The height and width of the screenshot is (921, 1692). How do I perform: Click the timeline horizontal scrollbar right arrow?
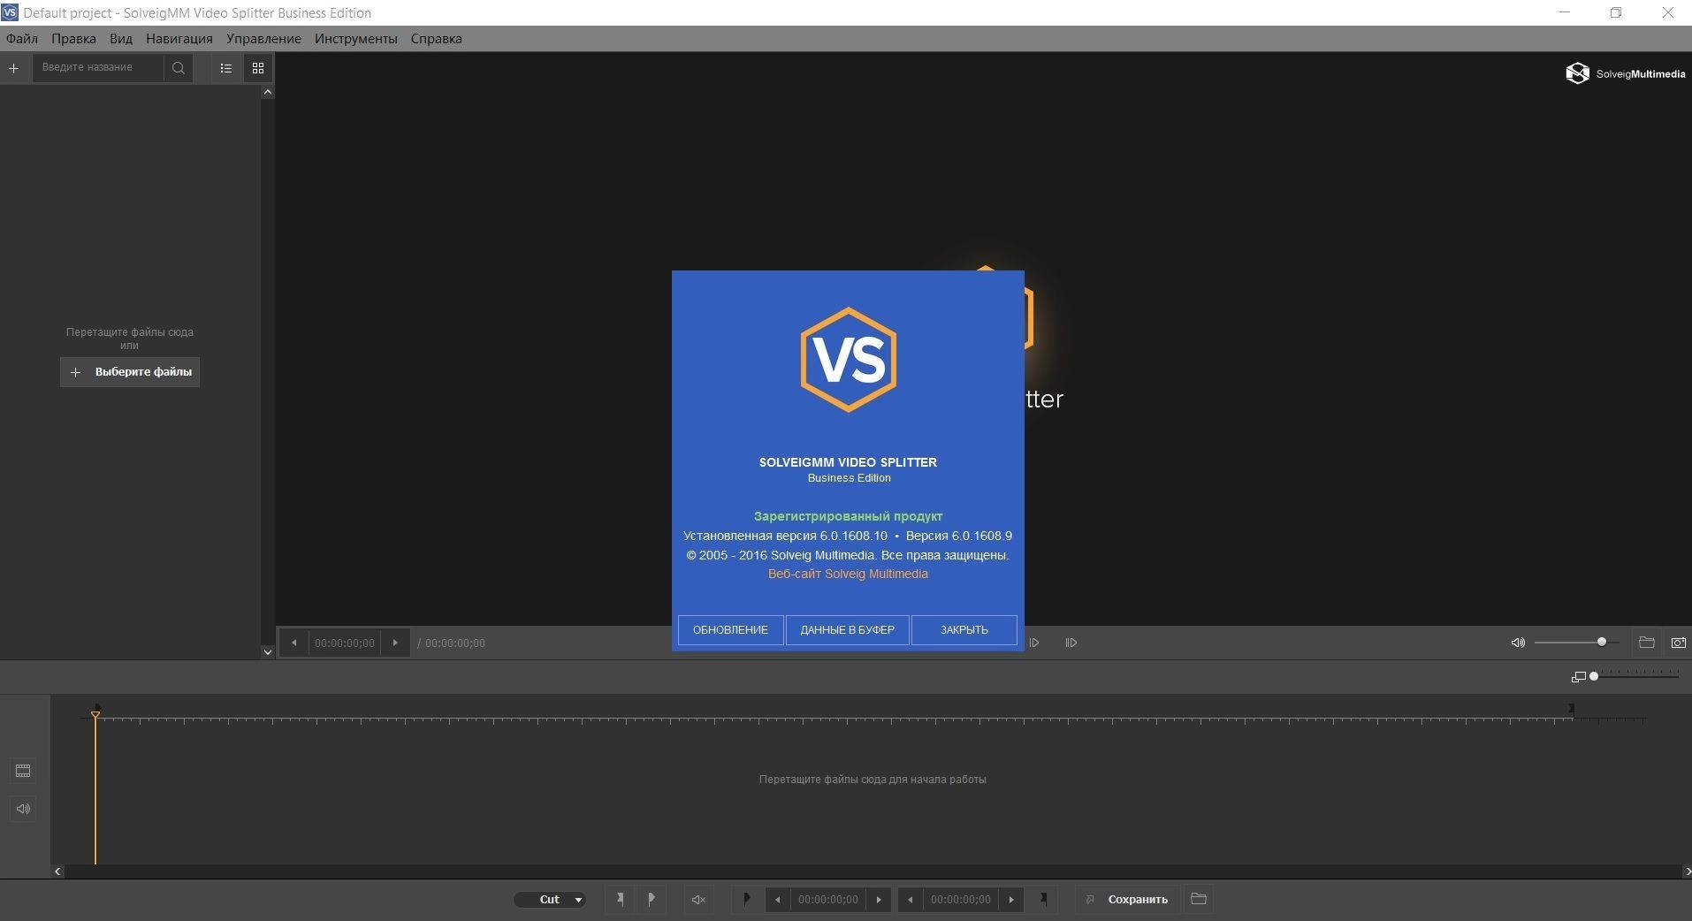(x=1686, y=872)
